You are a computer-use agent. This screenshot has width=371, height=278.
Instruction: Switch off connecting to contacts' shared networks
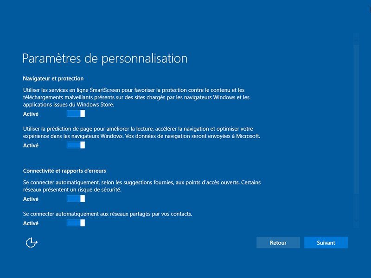[76, 223]
